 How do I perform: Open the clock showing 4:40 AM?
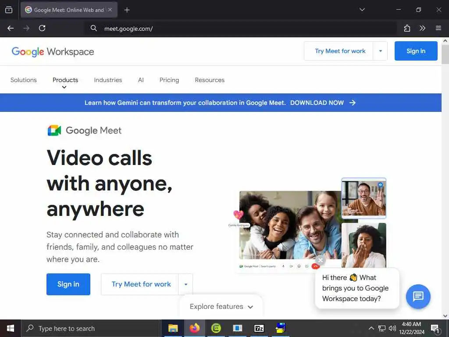(x=411, y=328)
